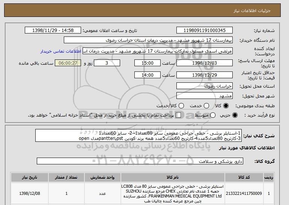Click the ردیف column header
Viewport: 289px width, 205px height.
coord(269,177)
